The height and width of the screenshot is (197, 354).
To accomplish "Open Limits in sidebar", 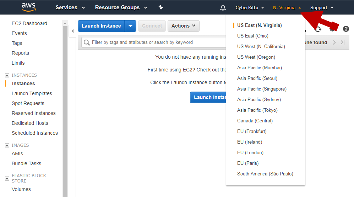I will [x=18, y=63].
